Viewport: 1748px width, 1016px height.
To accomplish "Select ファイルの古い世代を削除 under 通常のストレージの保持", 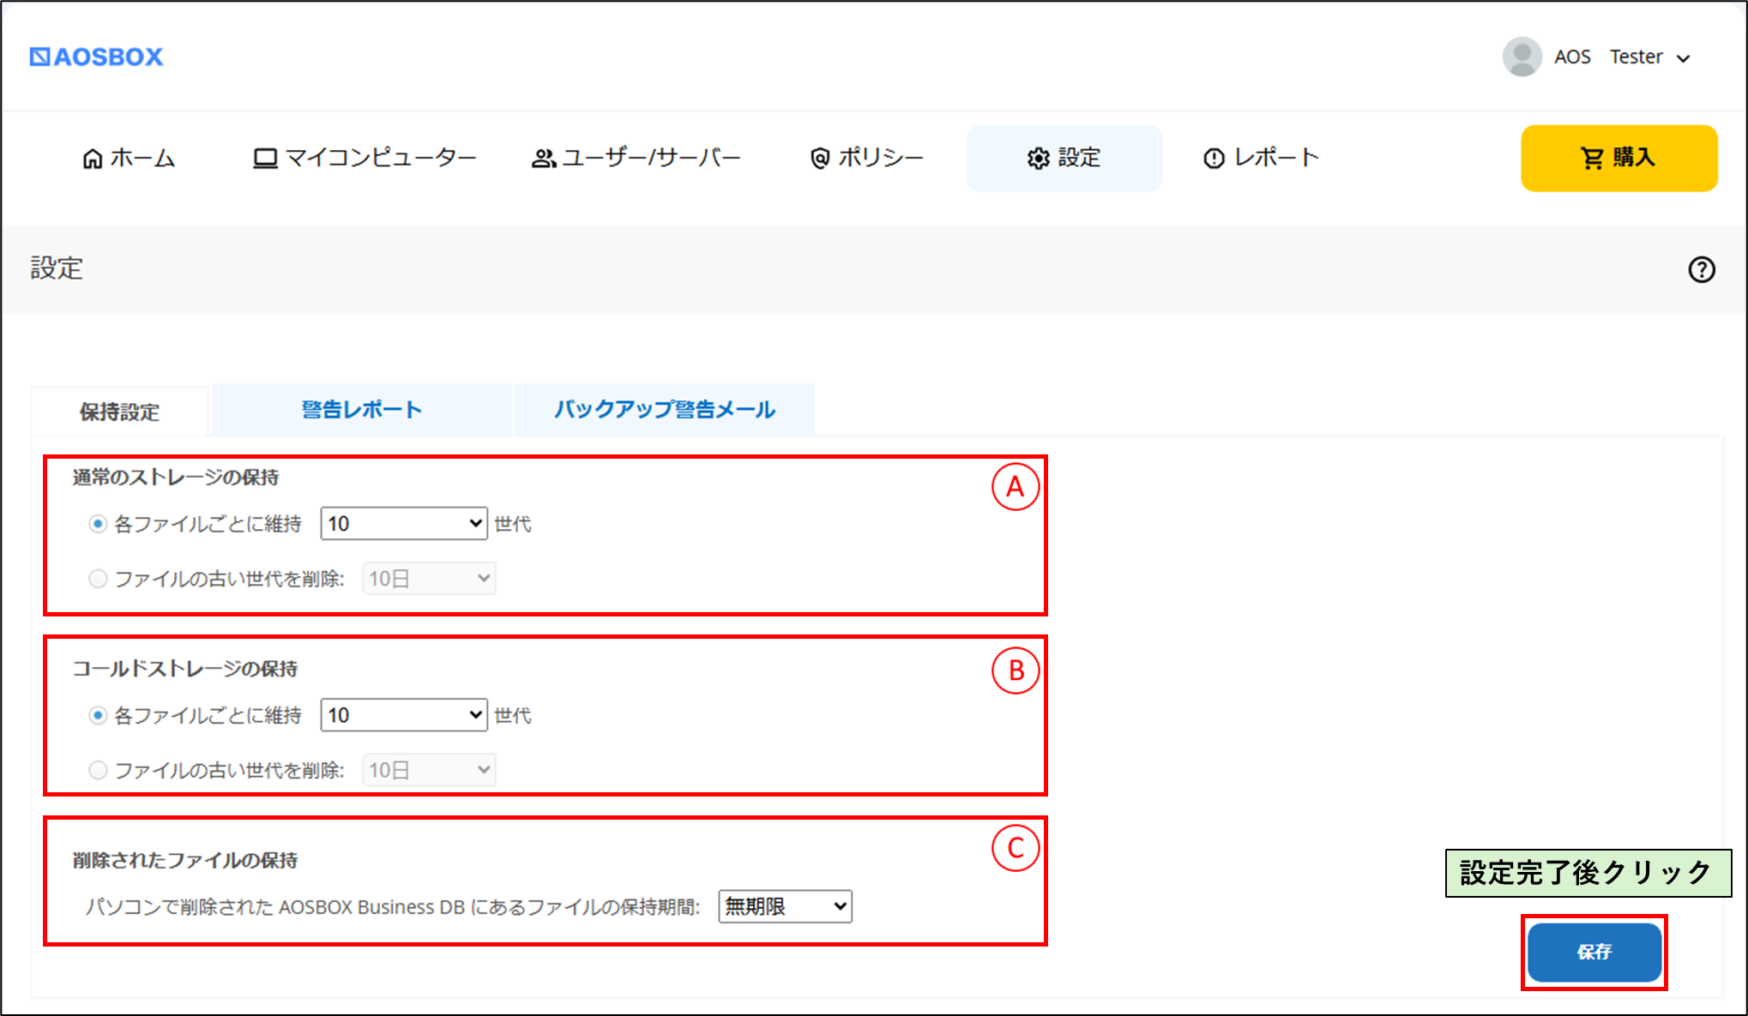I will point(98,579).
